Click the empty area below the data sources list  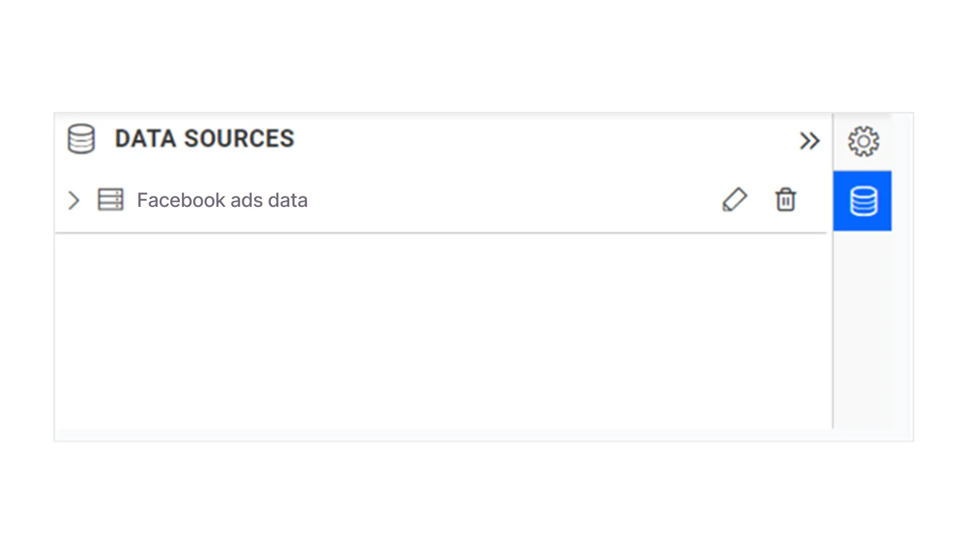[443, 332]
